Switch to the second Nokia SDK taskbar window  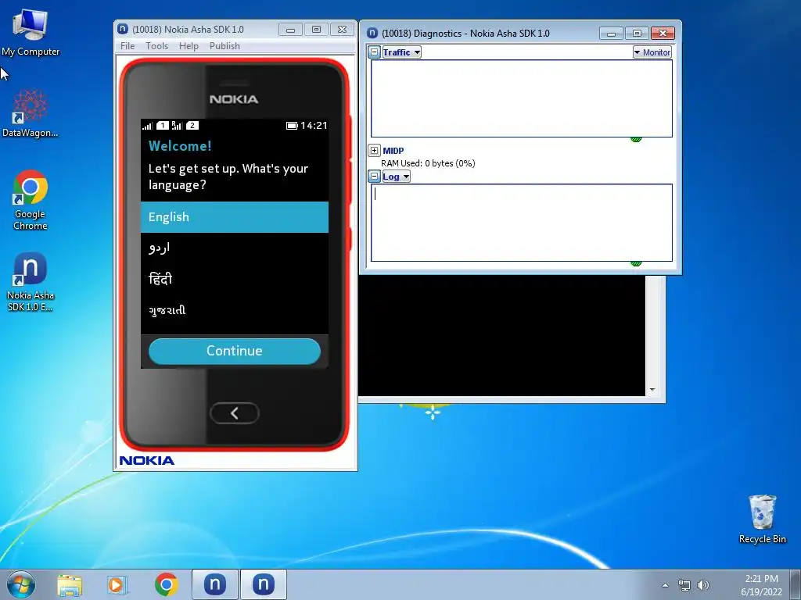point(263,584)
